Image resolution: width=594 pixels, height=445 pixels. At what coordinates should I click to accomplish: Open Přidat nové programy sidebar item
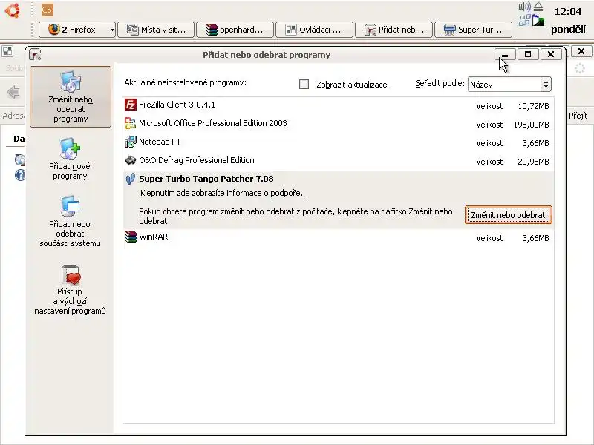tap(70, 159)
